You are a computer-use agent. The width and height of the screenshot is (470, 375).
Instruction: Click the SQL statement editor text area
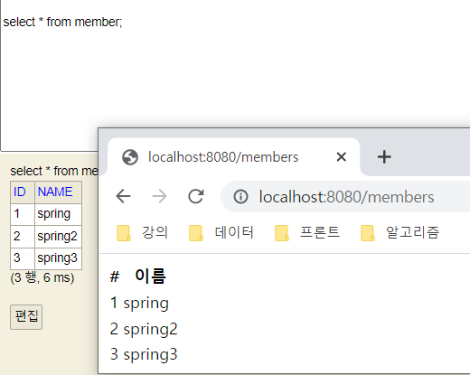[235, 75]
